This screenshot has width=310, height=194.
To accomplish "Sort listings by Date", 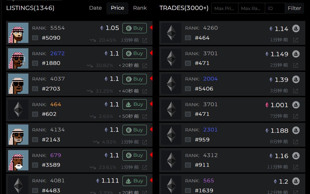I will point(95,8).
